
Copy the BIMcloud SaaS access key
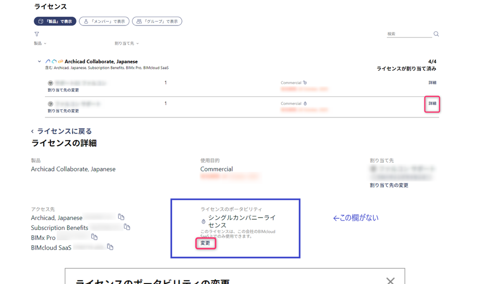pos(110,247)
